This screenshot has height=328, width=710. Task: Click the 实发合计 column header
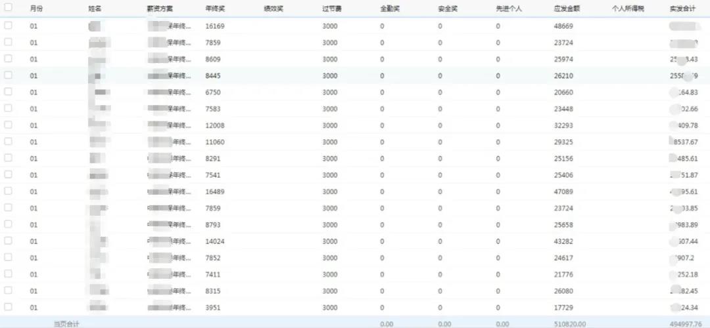click(x=682, y=9)
